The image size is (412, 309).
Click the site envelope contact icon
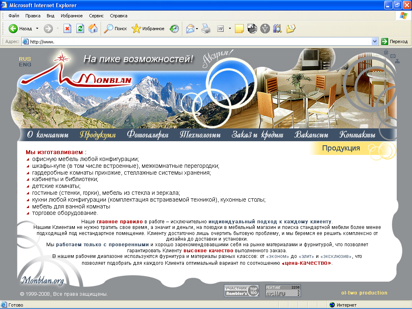click(393, 56)
